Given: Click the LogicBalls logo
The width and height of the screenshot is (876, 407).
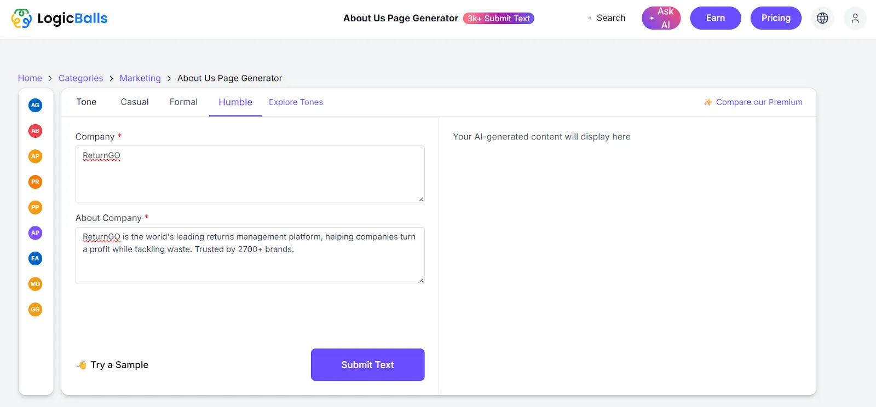Looking at the screenshot, I should pyautogui.click(x=60, y=18).
